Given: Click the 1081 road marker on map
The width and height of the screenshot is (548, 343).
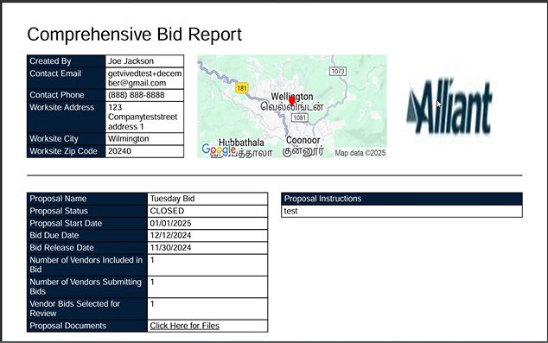Looking at the screenshot, I should click(300, 118).
